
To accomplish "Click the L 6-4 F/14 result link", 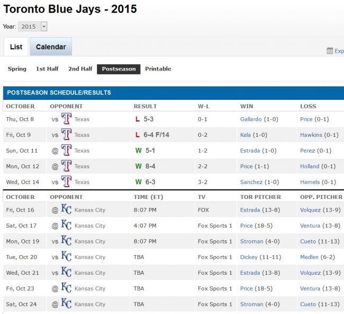I will pos(153,135).
